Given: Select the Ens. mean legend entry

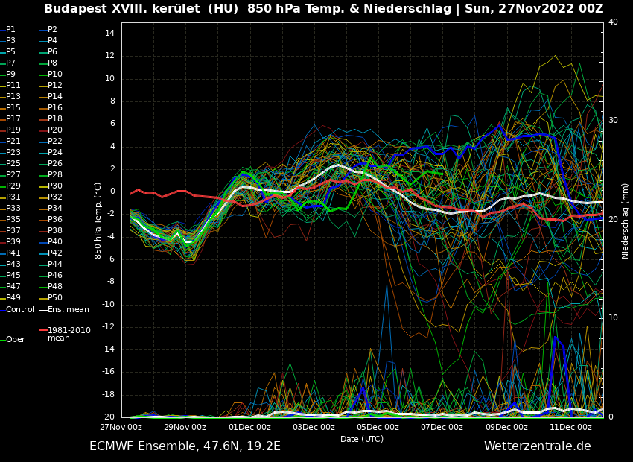Looking at the screenshot, I should point(68,309).
